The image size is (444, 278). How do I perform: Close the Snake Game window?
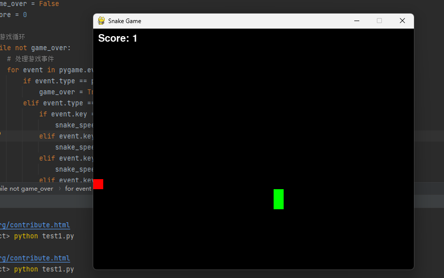[x=402, y=21]
